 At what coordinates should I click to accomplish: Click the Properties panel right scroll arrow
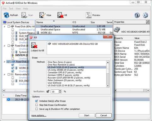pos(148,90)
